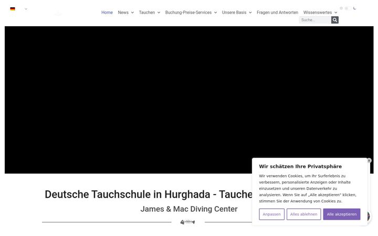378x236 pixels.
Task: Open the language selector dropdown arrow
Action: 26,9
